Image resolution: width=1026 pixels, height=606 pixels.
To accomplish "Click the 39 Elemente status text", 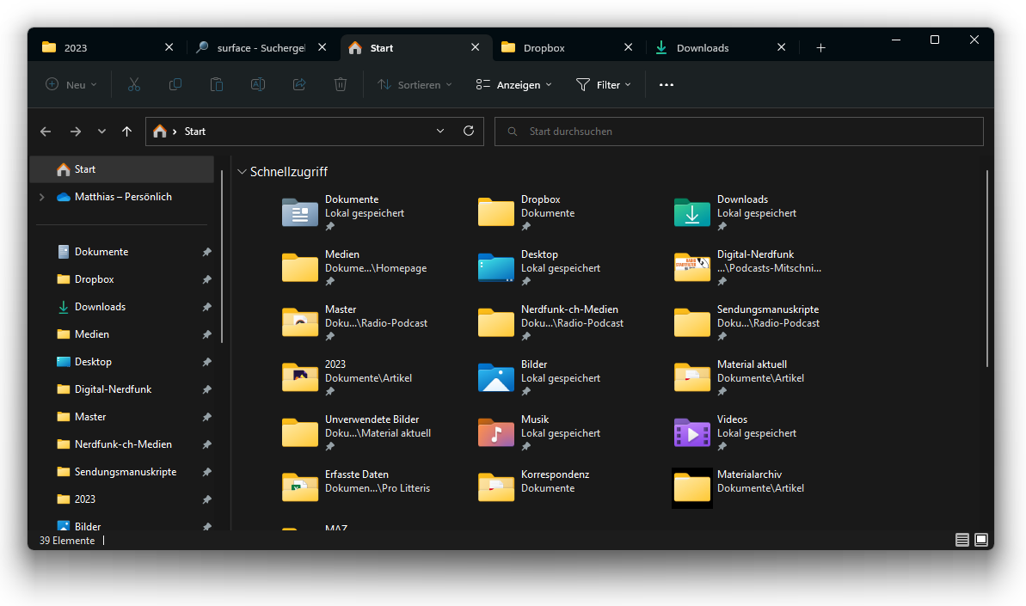I will pos(67,541).
